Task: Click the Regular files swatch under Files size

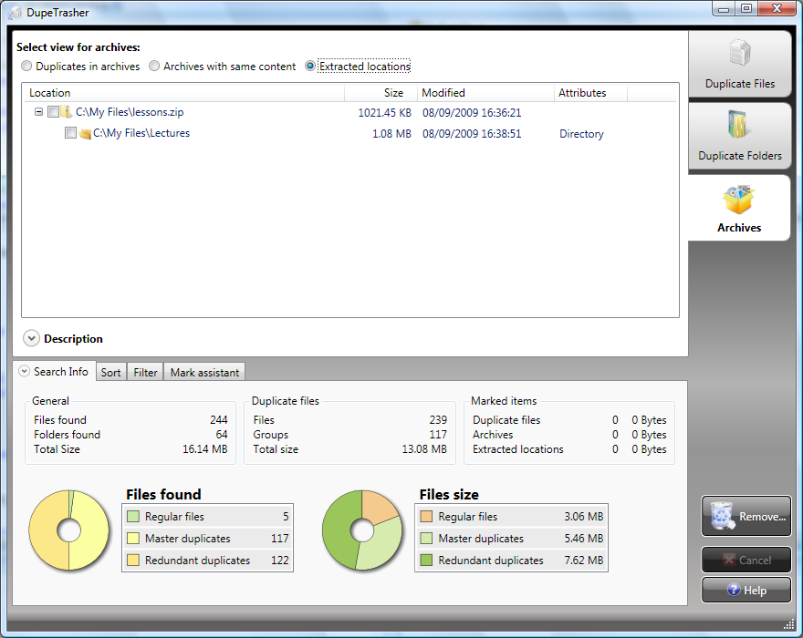Action: (x=426, y=516)
